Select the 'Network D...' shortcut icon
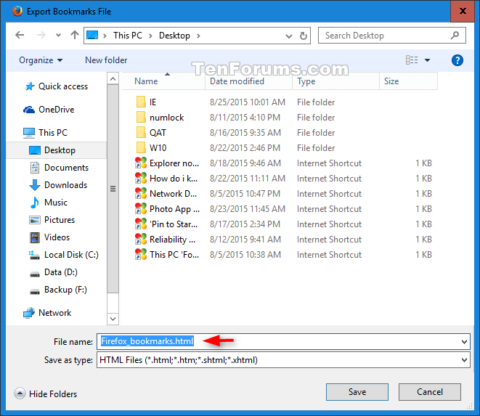 141,193
